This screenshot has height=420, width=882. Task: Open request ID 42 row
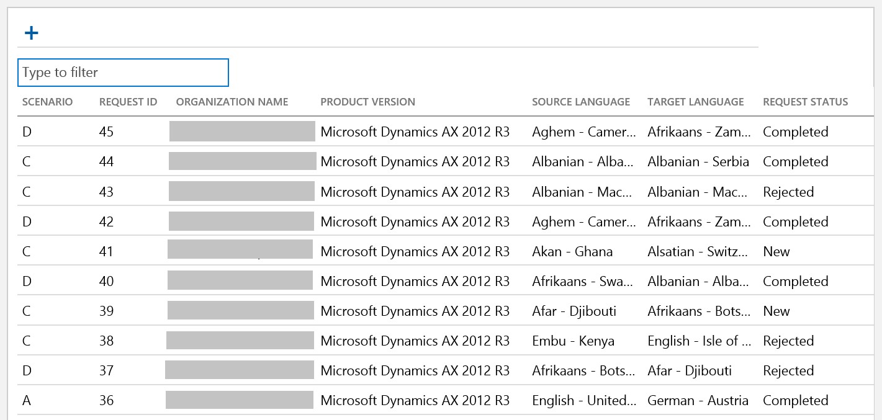[106, 222]
